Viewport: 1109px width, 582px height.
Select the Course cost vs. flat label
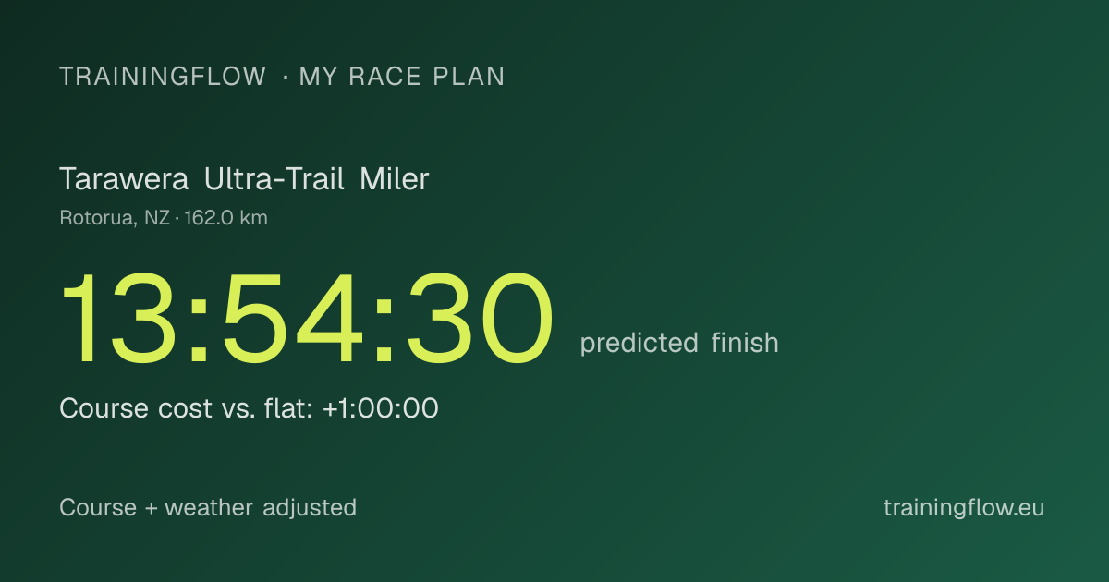pos(188,408)
